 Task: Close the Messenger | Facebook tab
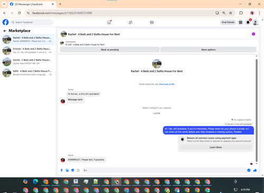point(53,4)
